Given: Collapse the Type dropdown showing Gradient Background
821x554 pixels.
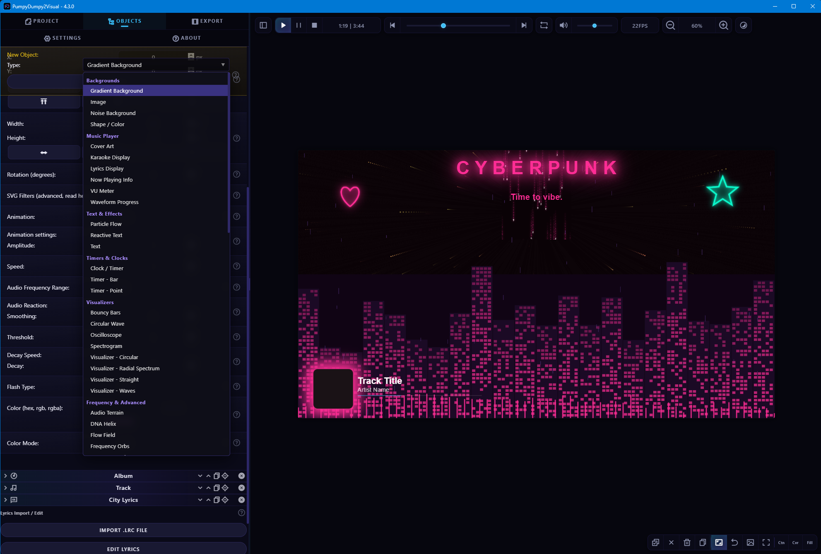Looking at the screenshot, I should (x=223, y=65).
